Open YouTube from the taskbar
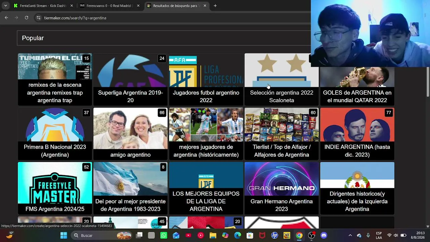Image resolution: width=430 pixels, height=242 pixels. tap(188, 235)
